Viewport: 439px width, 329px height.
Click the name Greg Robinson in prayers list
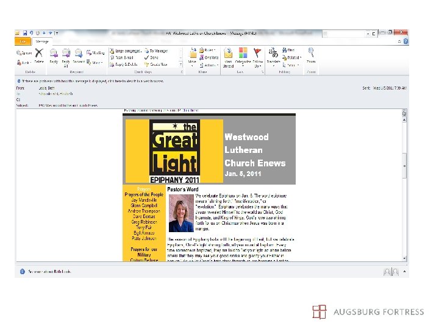(x=144, y=222)
